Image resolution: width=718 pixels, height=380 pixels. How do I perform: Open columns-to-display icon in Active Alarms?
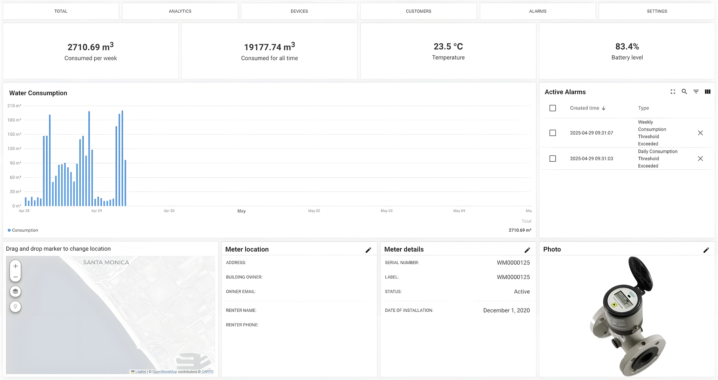(x=707, y=92)
